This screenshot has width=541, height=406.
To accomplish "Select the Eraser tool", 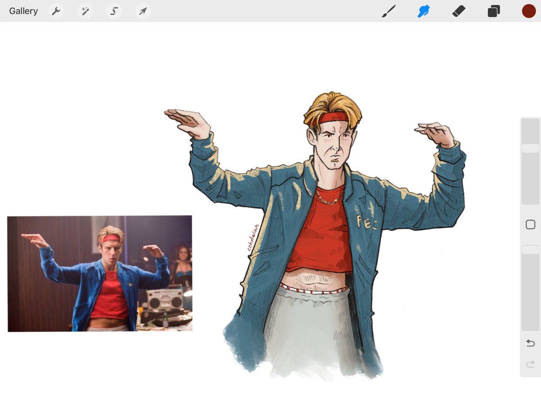I will [x=458, y=11].
